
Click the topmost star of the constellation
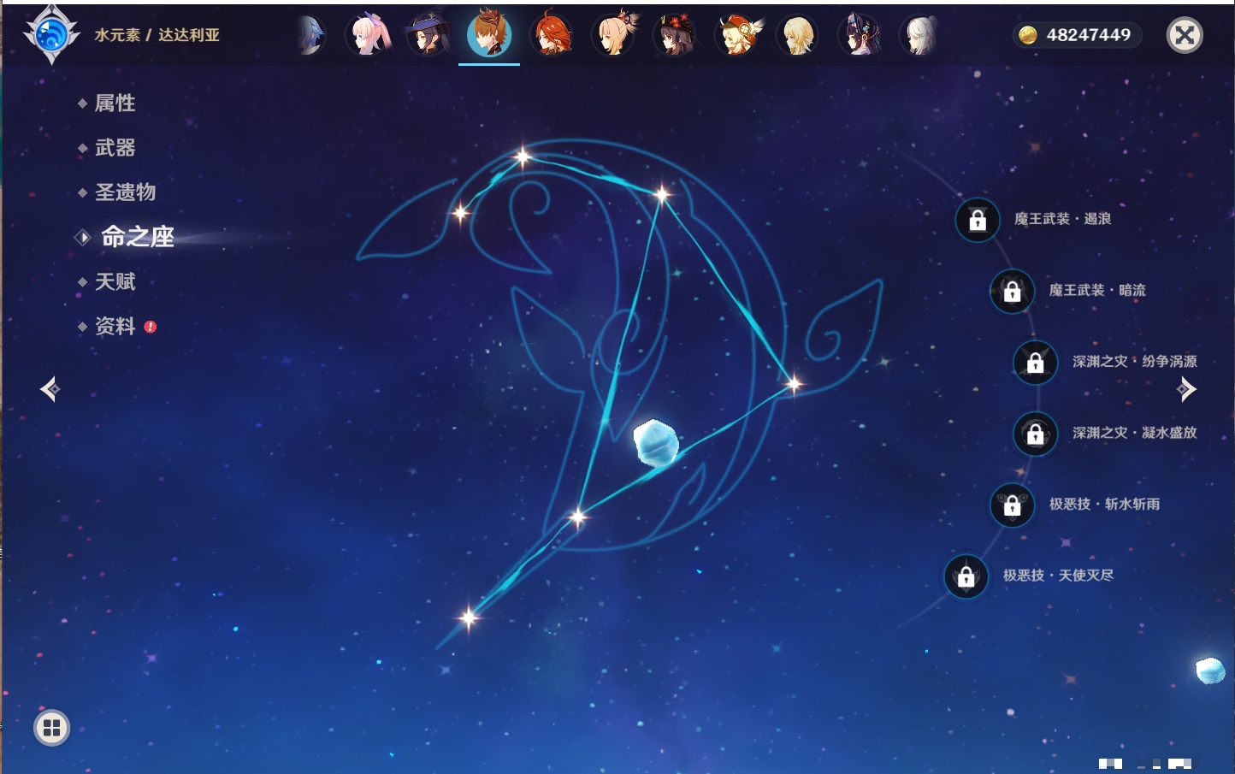(523, 157)
